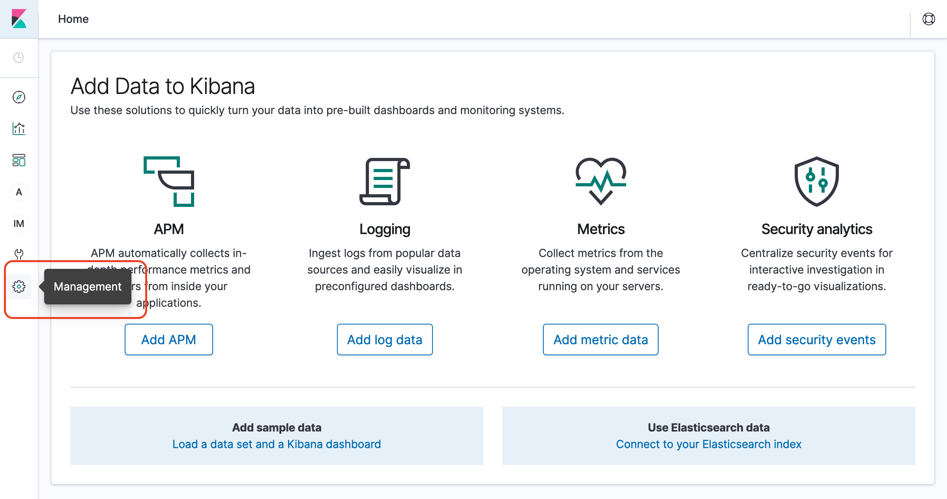Open Visualize chart icon
Image resolution: width=947 pixels, height=499 pixels.
pyautogui.click(x=19, y=129)
